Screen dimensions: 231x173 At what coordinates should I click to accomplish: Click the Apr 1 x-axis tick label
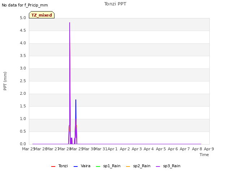pyautogui.click(x=113, y=149)
